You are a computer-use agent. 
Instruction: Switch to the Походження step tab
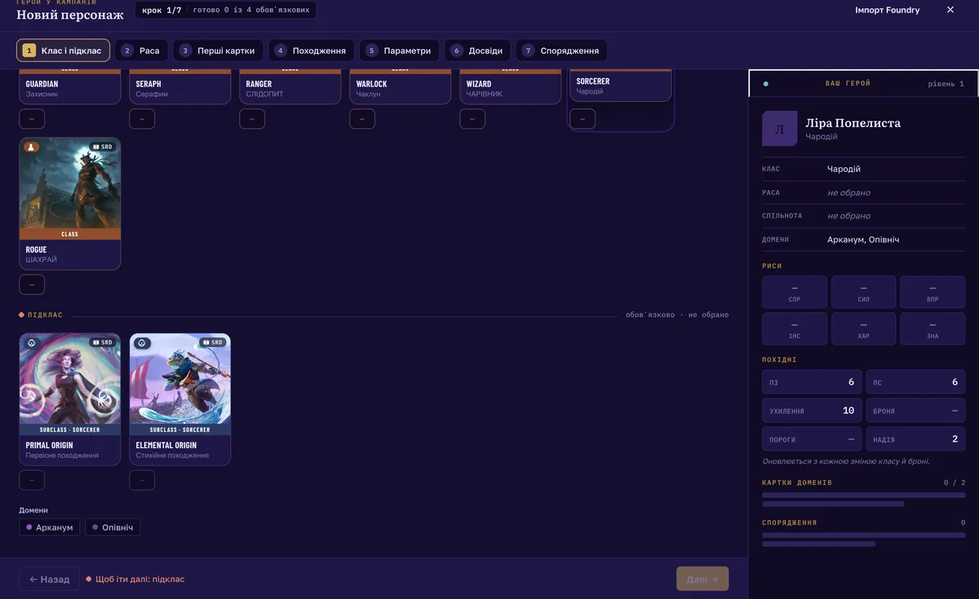tap(311, 51)
